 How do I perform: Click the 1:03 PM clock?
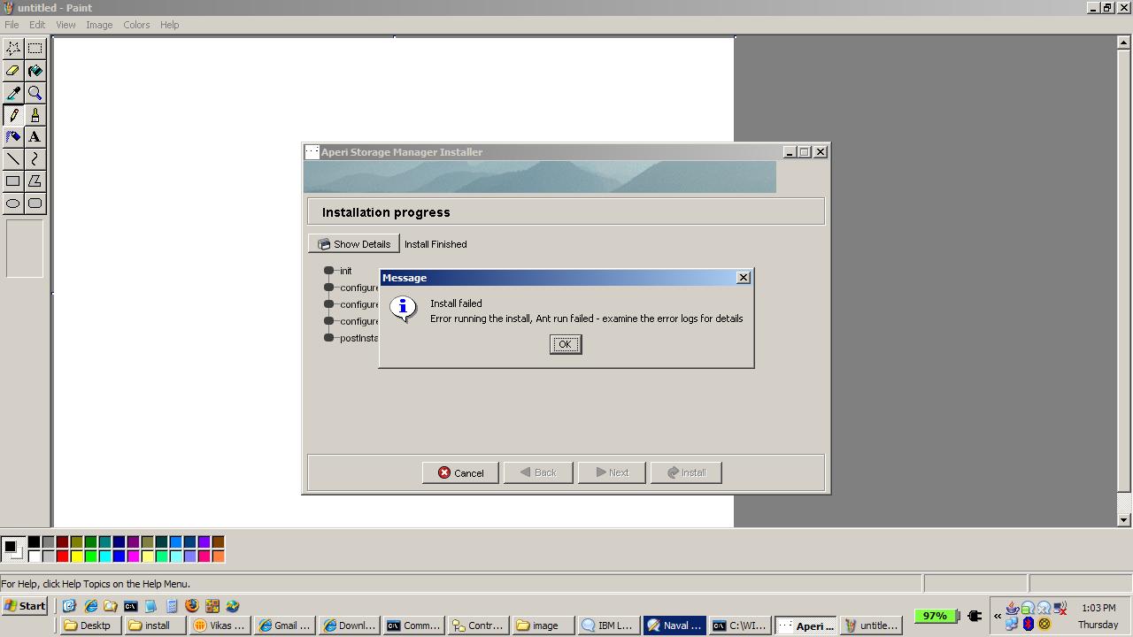[x=1098, y=608]
